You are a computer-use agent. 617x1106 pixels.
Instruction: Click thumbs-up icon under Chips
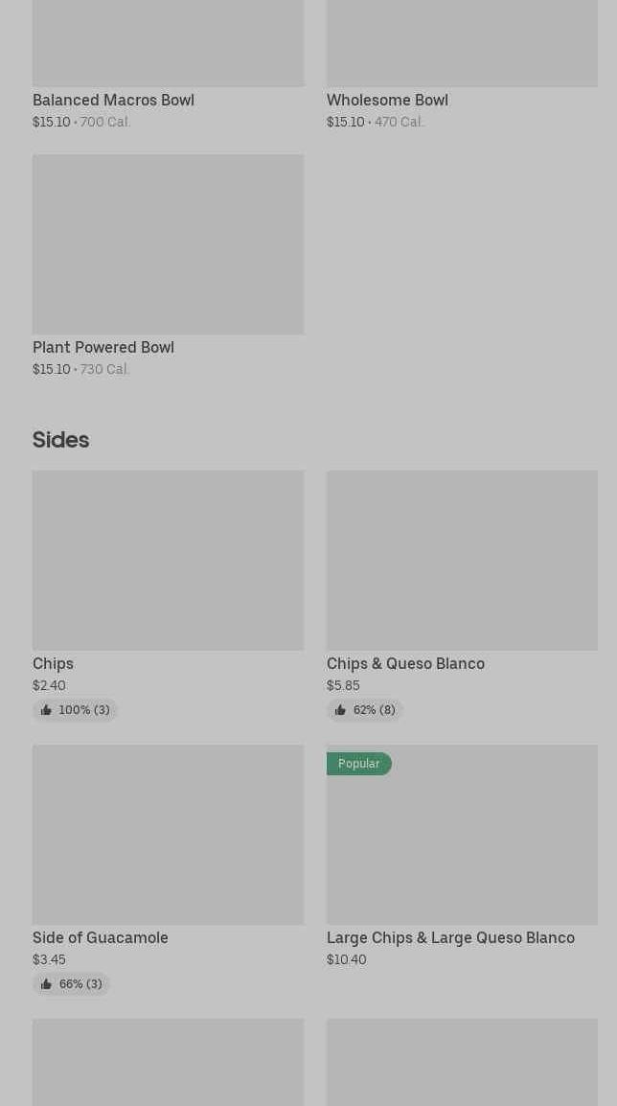[x=46, y=710]
